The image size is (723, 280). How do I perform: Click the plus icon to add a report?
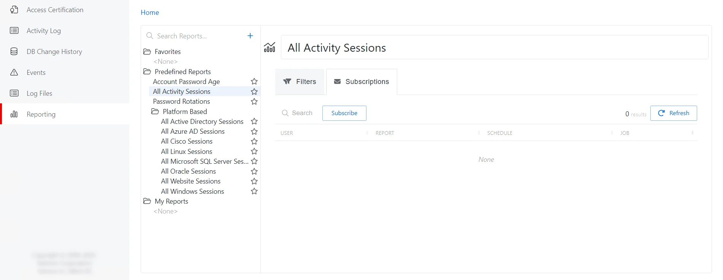(250, 36)
